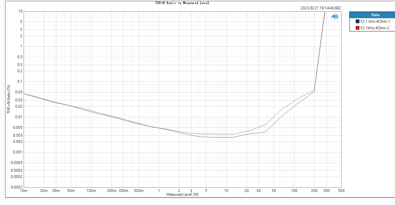
Task: Select the F2 1 kHz-4Ohm-1 legend entry
Action: point(372,21)
